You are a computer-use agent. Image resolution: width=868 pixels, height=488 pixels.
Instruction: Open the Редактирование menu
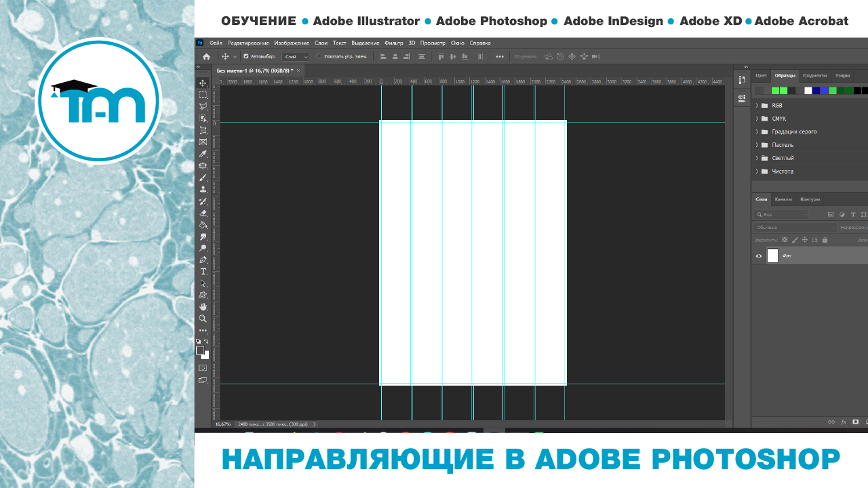pyautogui.click(x=248, y=43)
